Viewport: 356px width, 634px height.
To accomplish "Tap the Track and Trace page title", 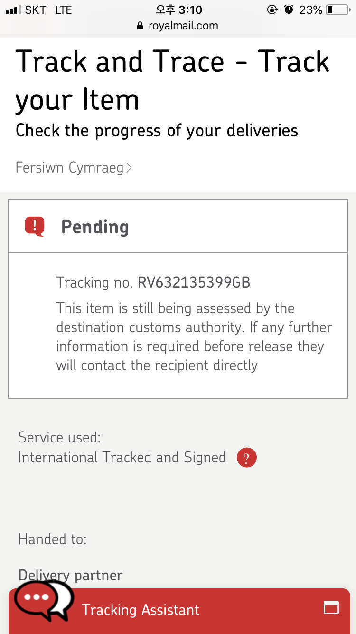I will click(x=173, y=81).
